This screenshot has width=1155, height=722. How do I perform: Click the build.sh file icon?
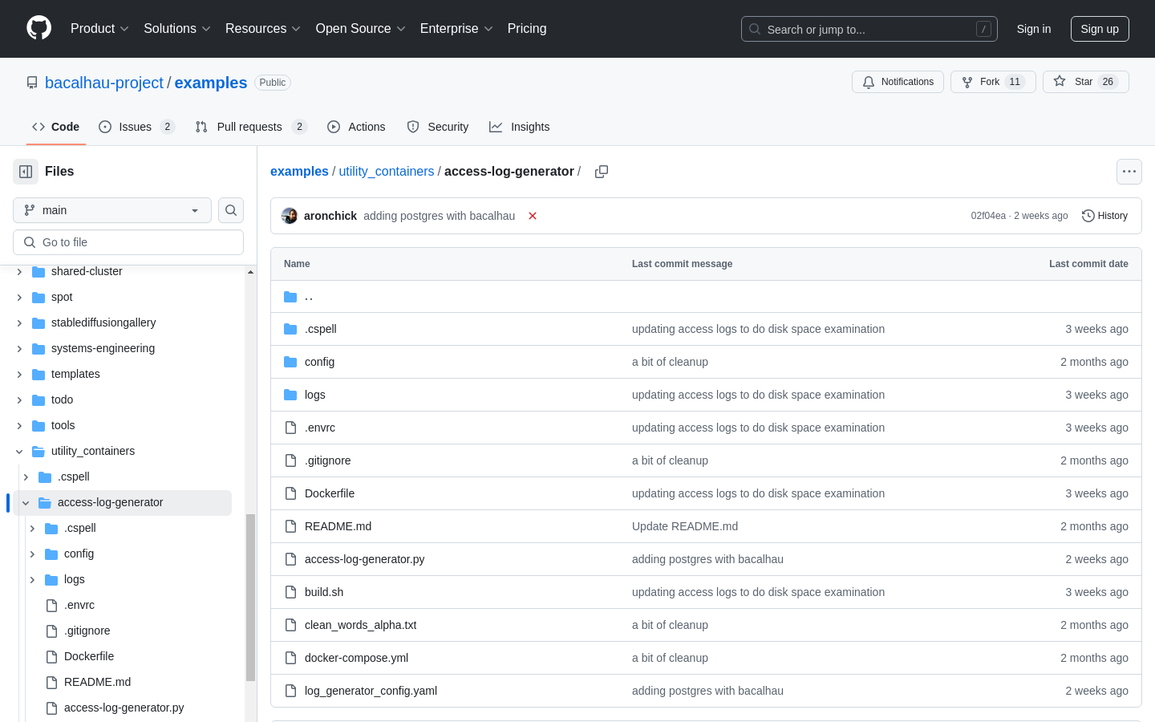pyautogui.click(x=290, y=592)
